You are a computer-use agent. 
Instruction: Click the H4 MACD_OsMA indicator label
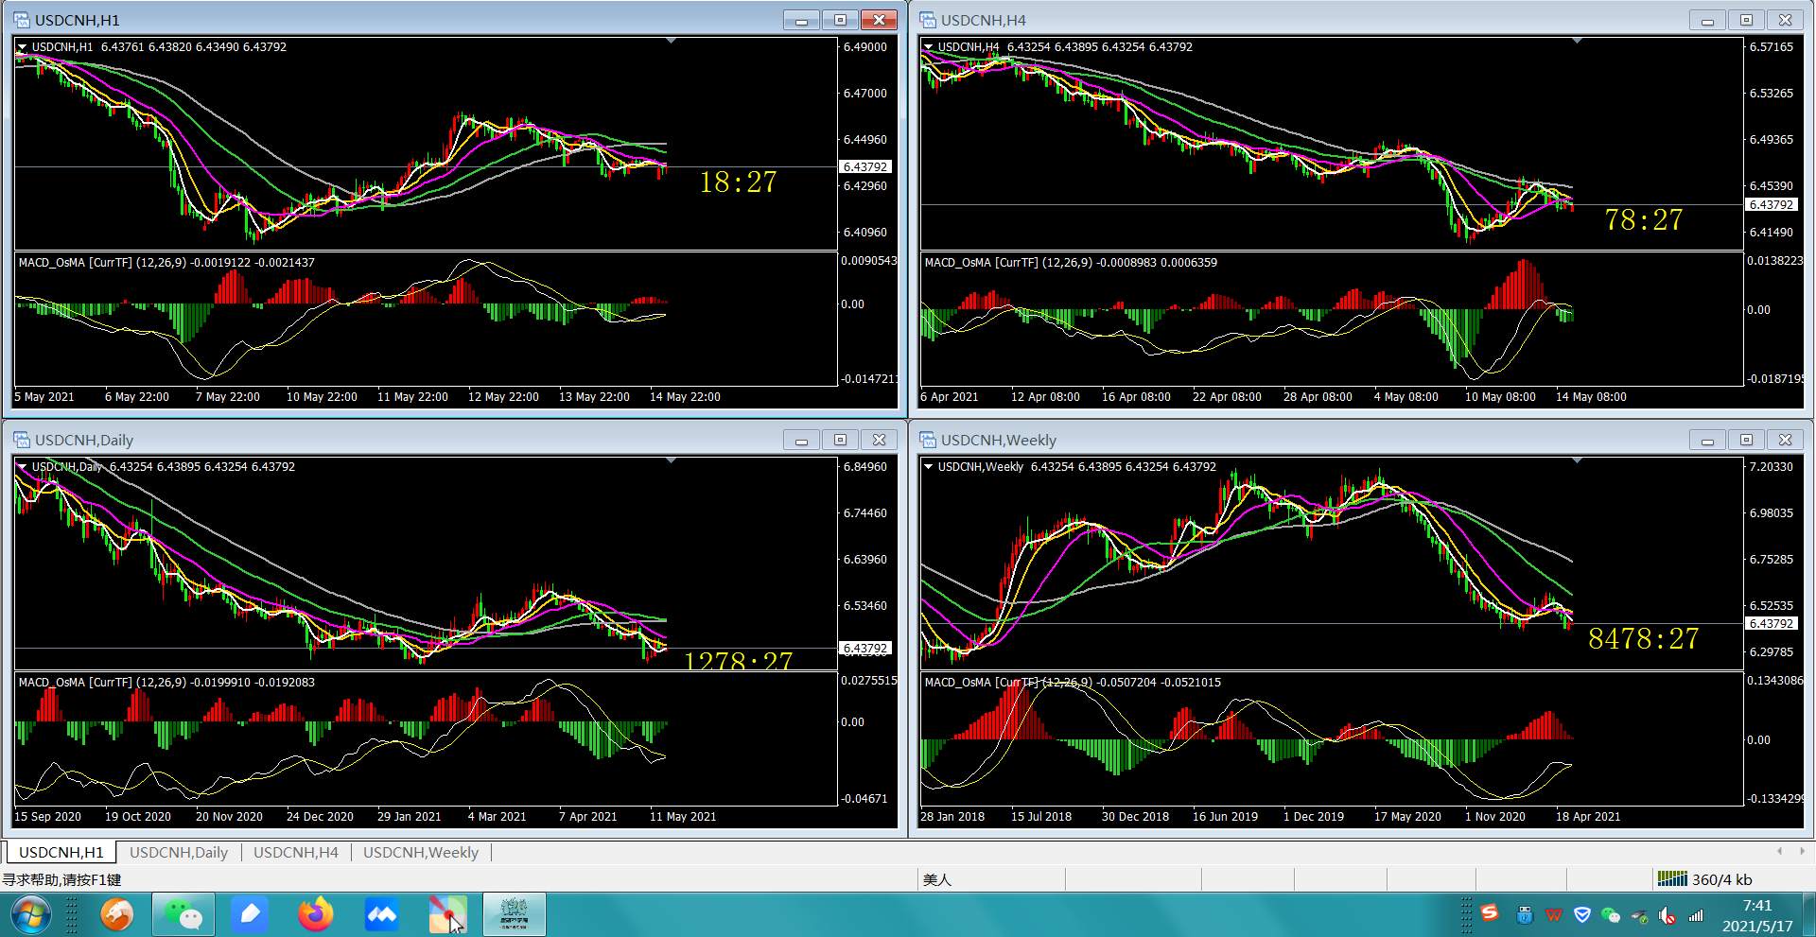pyautogui.click(x=1071, y=262)
